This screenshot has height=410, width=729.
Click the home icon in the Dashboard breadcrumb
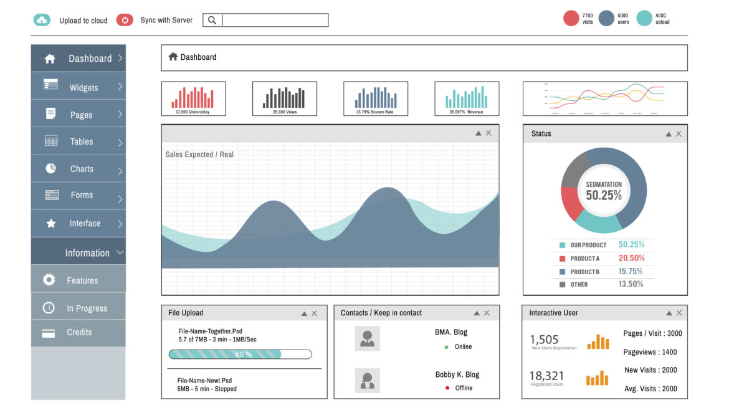[173, 57]
